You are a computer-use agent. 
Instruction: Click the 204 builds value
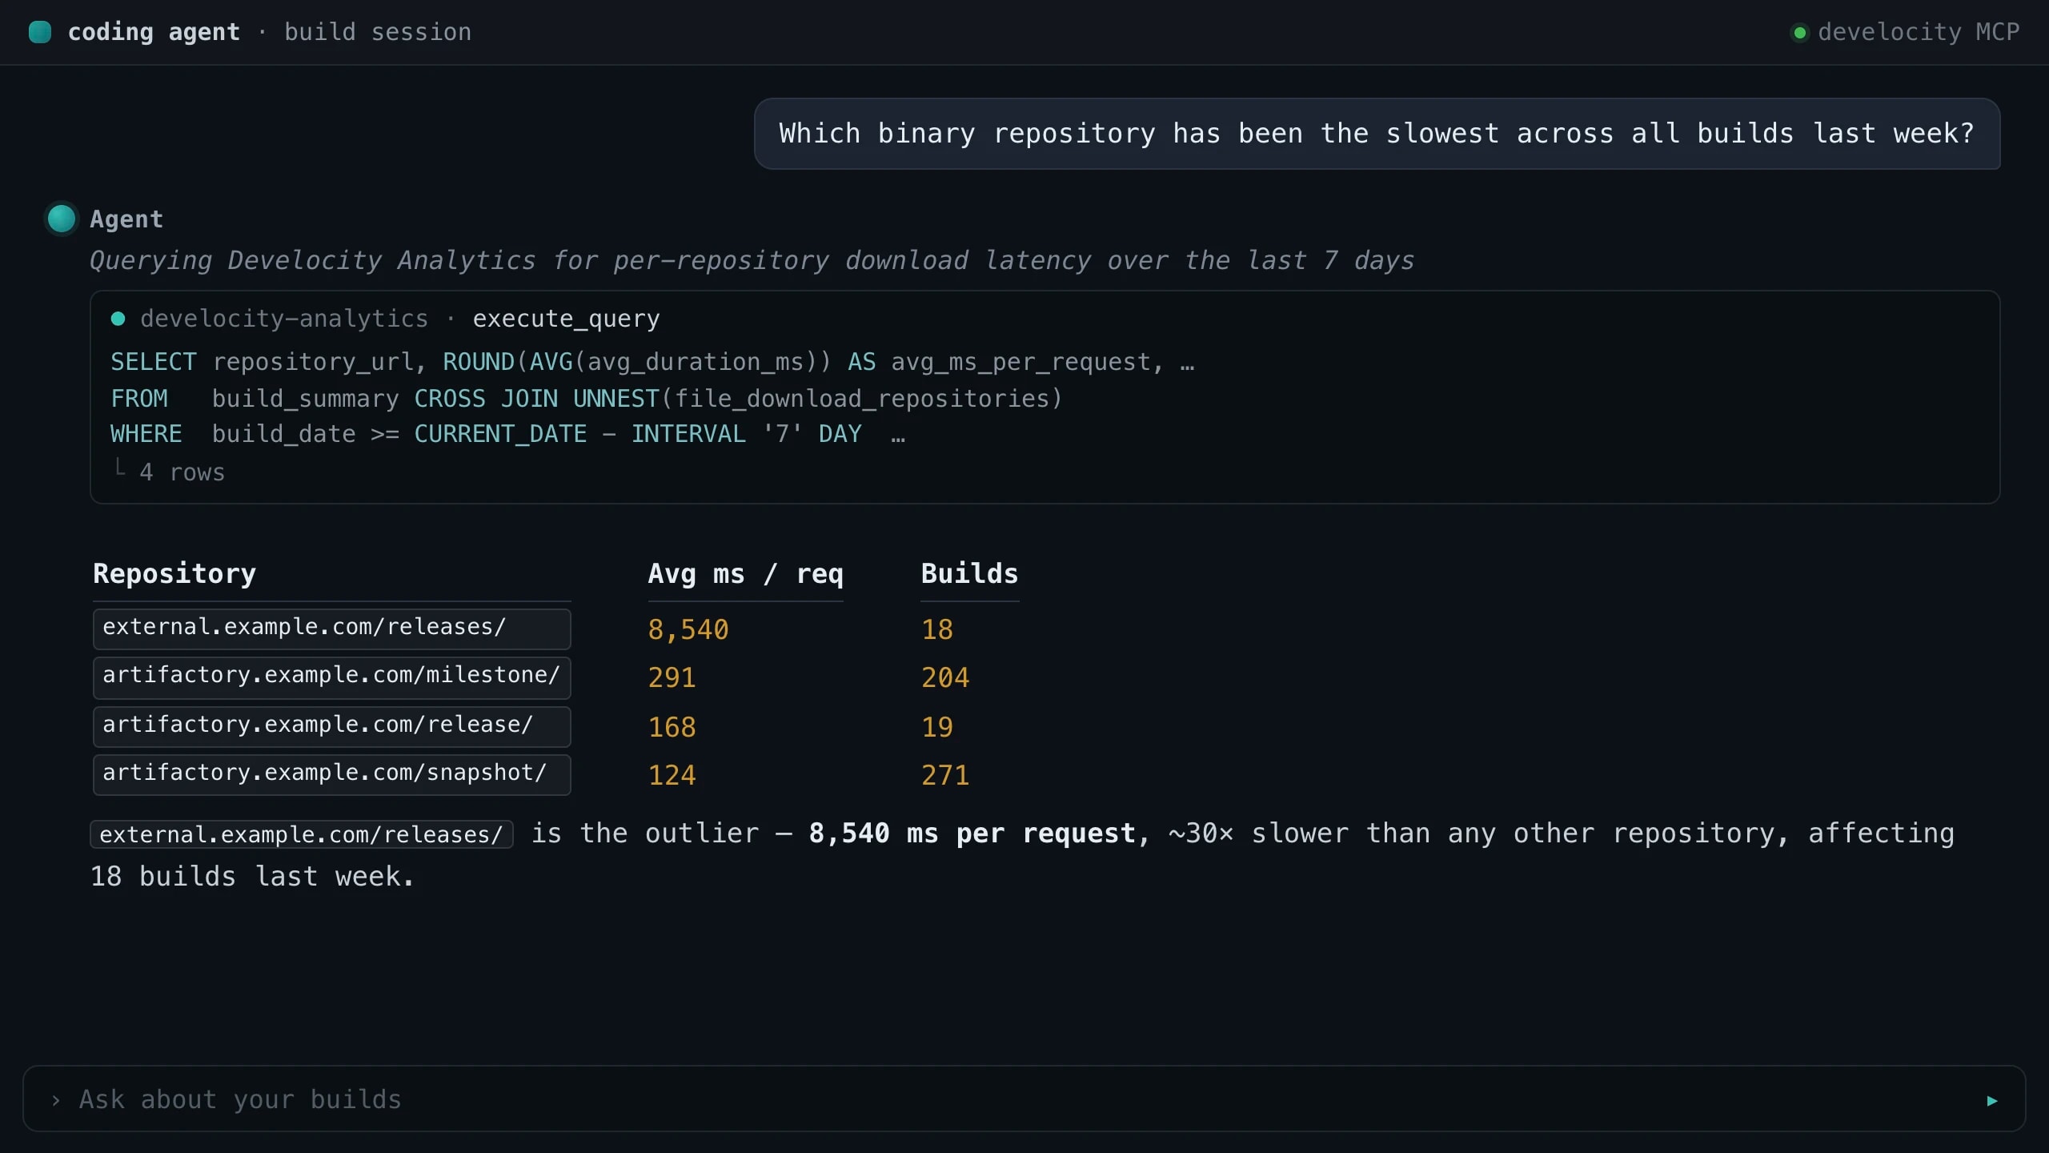pos(945,677)
